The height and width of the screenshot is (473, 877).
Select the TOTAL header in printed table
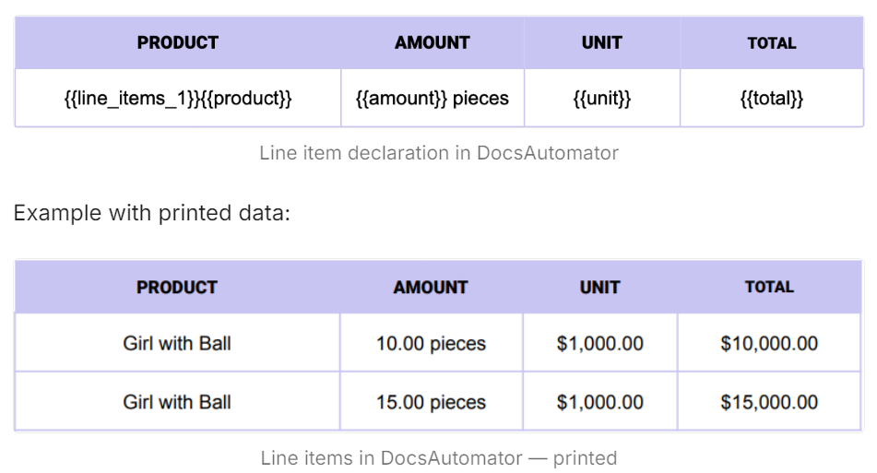769,288
